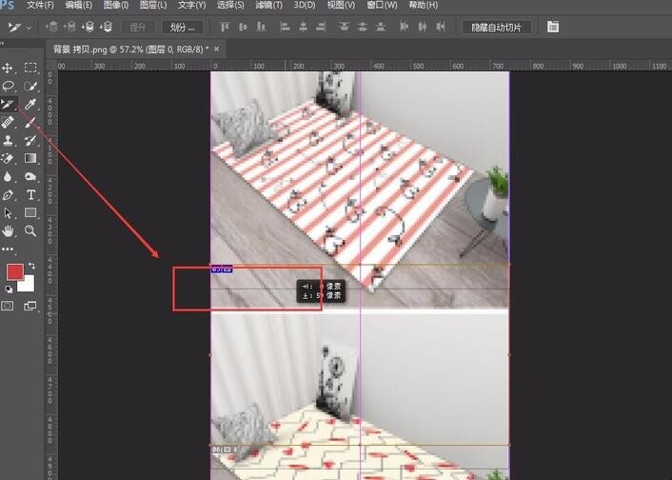Activate the Zoom tool
The image size is (672, 480).
30,230
